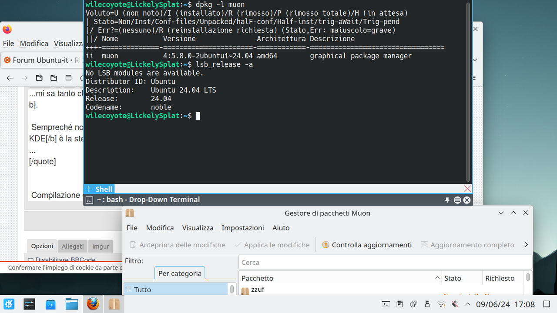The height and width of the screenshot is (313, 557).
Task: Select the Per categoria filter tab
Action: (180, 273)
